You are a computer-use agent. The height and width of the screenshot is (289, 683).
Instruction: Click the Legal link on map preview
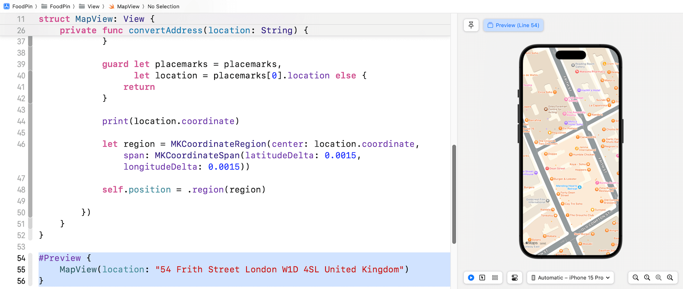(543, 243)
